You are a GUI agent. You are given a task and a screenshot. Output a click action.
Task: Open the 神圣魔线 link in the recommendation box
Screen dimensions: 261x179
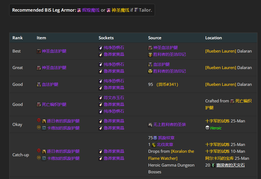(x=120, y=10)
